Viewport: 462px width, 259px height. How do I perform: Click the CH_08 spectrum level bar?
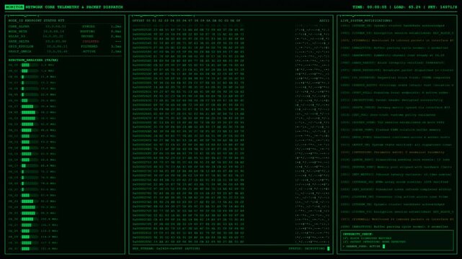(x=30, y=112)
